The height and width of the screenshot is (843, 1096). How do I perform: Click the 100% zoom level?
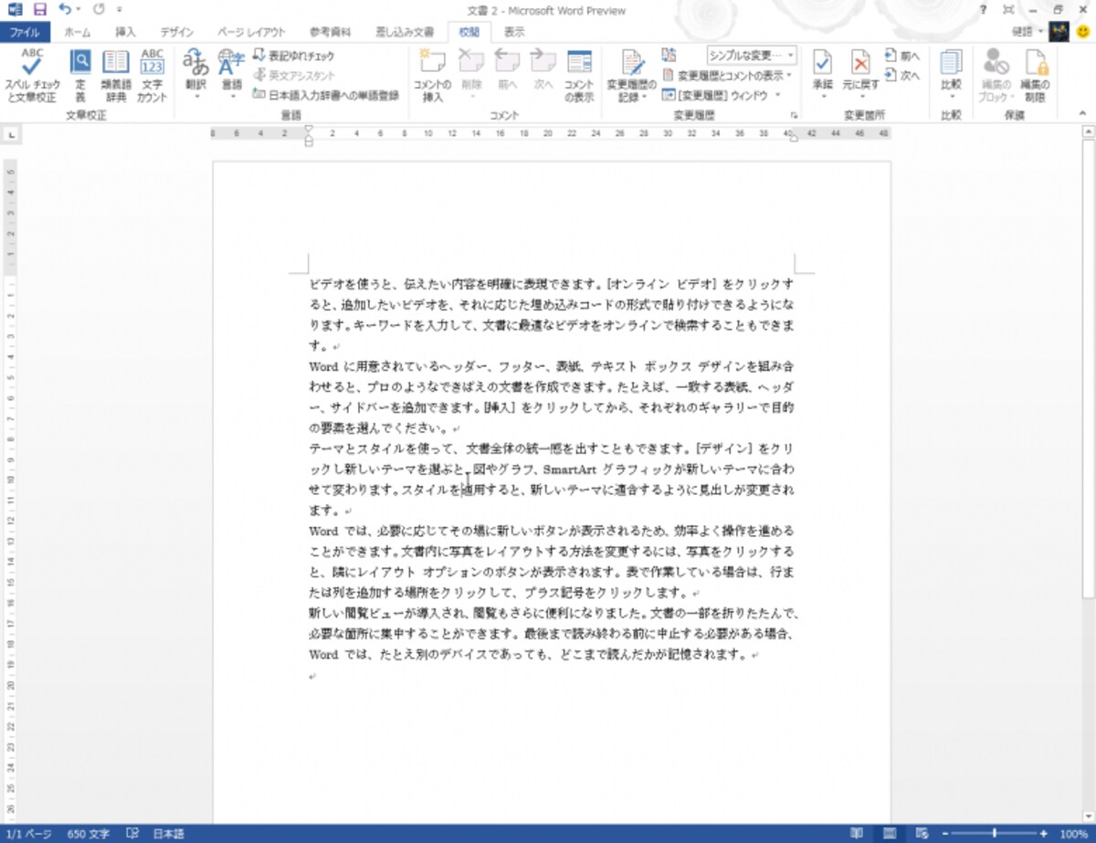pyautogui.click(x=1073, y=834)
